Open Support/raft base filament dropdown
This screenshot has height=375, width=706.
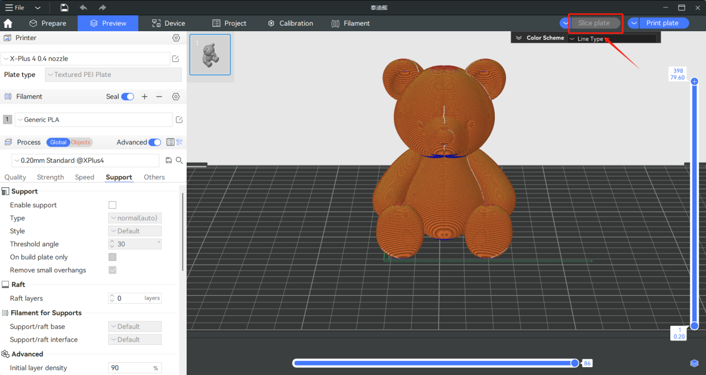(134, 327)
